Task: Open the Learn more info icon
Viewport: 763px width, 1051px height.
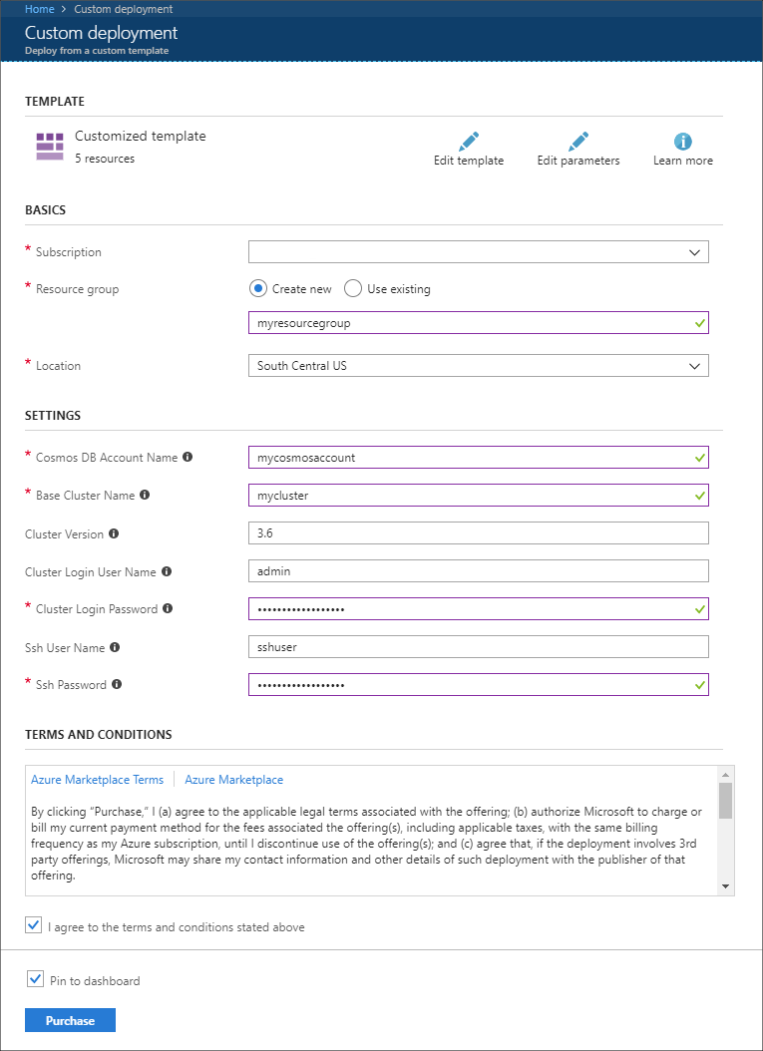Action: (x=683, y=141)
